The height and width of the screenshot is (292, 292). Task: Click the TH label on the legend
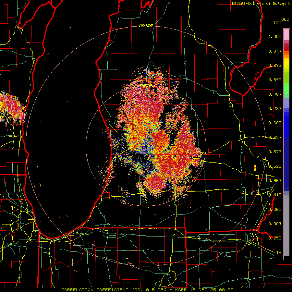coord(279,253)
